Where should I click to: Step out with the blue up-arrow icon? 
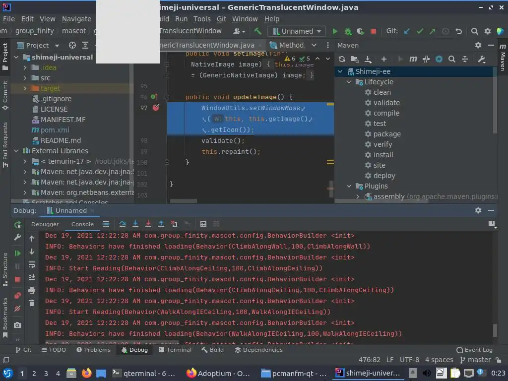[x=161, y=224]
